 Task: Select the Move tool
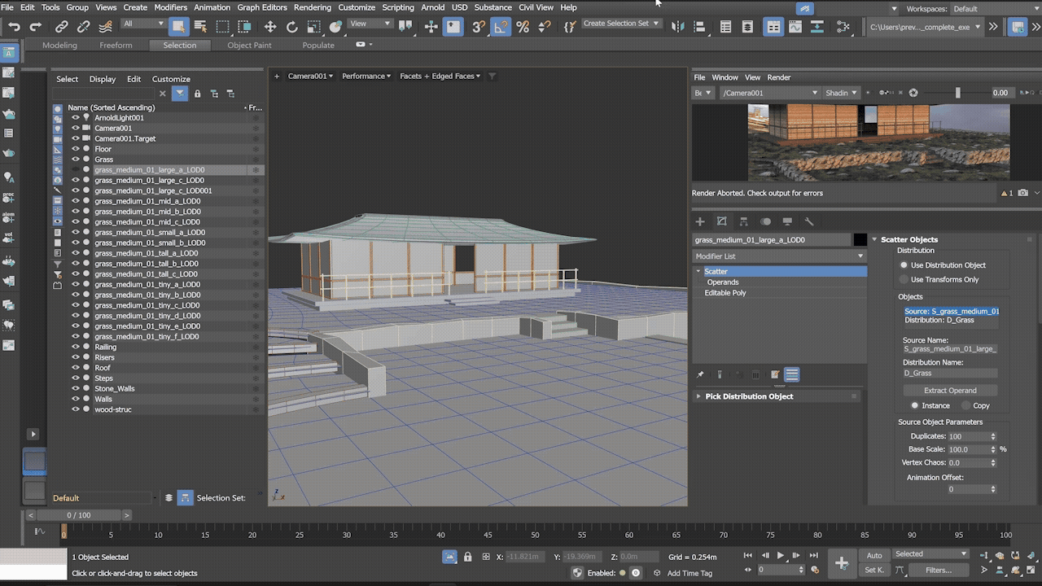[270, 27]
